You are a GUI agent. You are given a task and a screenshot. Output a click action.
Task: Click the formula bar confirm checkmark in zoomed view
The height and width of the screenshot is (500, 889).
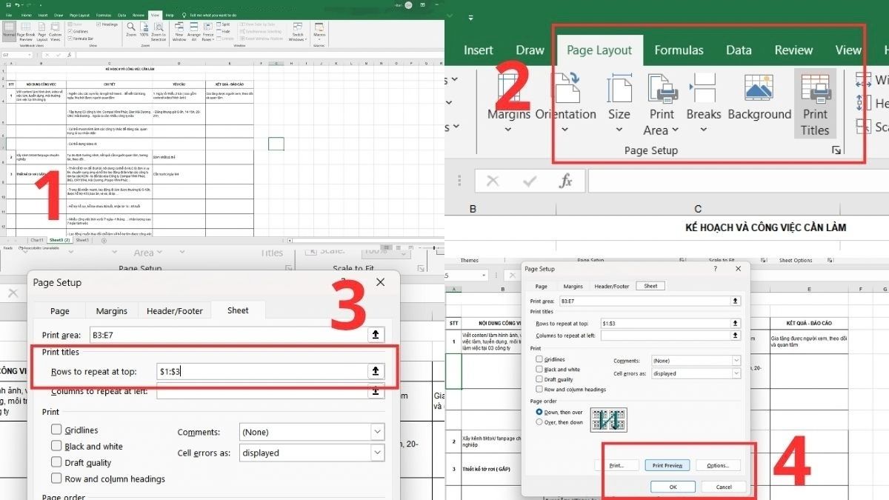click(530, 181)
